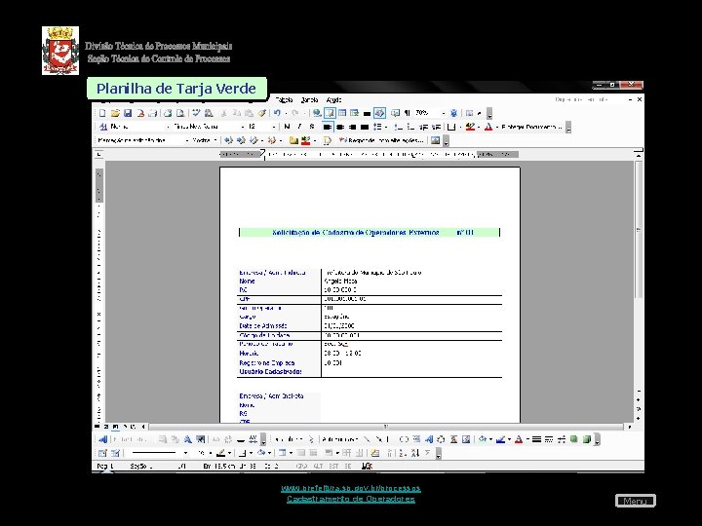Toggle underline (S) formatting
This screenshot has width=702, height=526.
coord(312,127)
